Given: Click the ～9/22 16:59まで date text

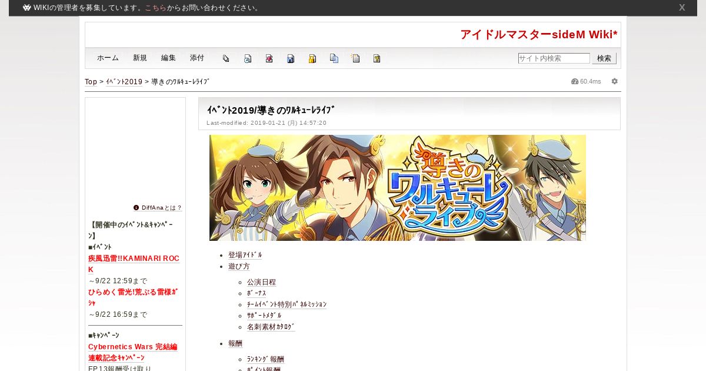Looking at the screenshot, I should point(118,314).
